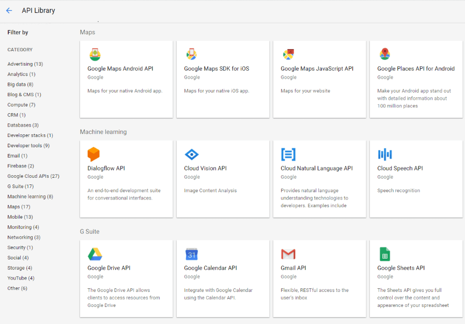Select the Other category filter
The width and height of the screenshot is (465, 324).
tap(16, 288)
